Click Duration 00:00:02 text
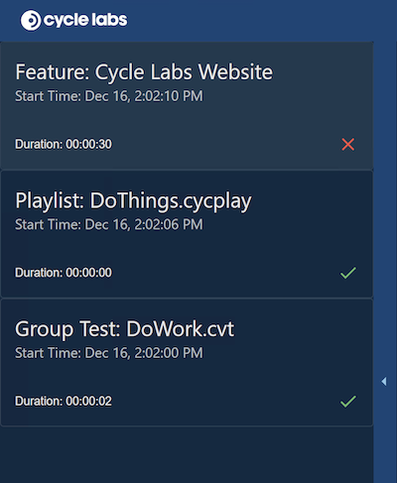The image size is (397, 483). [64, 401]
